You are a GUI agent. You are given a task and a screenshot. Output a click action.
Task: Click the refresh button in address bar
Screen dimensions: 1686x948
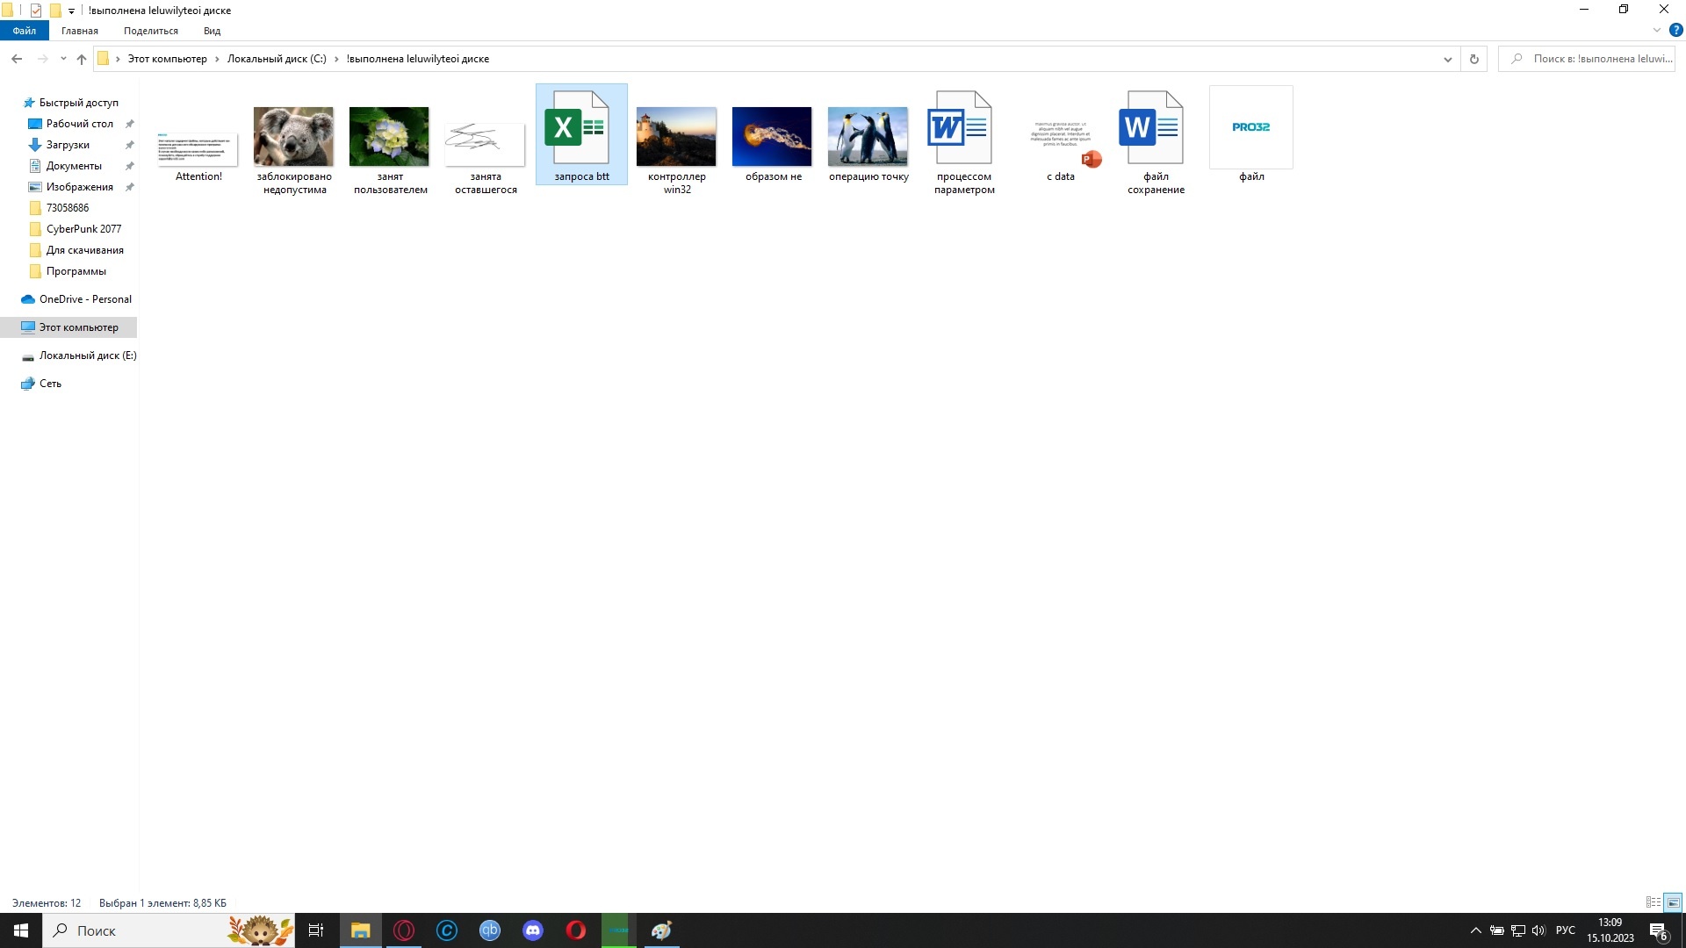1474,59
